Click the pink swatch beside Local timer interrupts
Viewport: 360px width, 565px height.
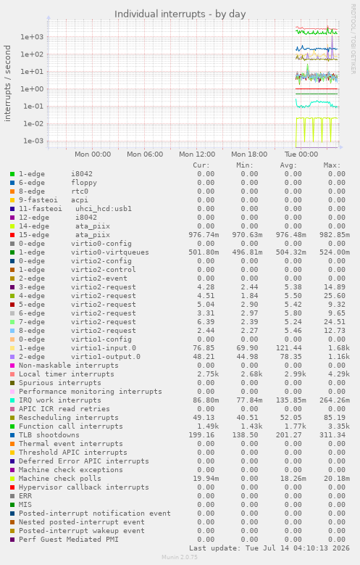tap(12, 374)
